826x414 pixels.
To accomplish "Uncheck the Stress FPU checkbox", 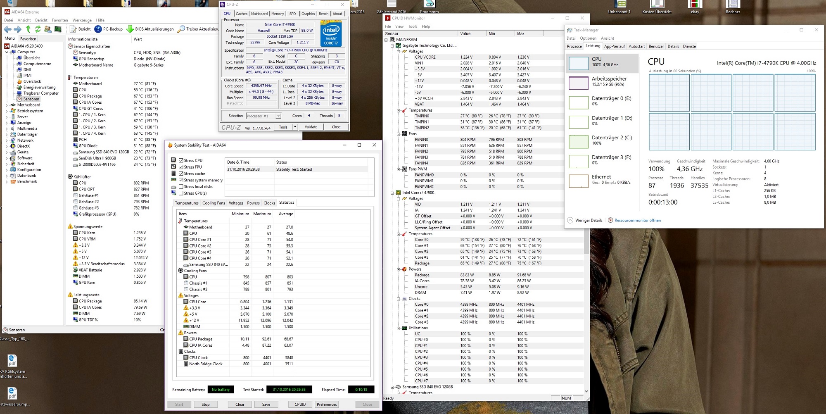I will coord(181,167).
